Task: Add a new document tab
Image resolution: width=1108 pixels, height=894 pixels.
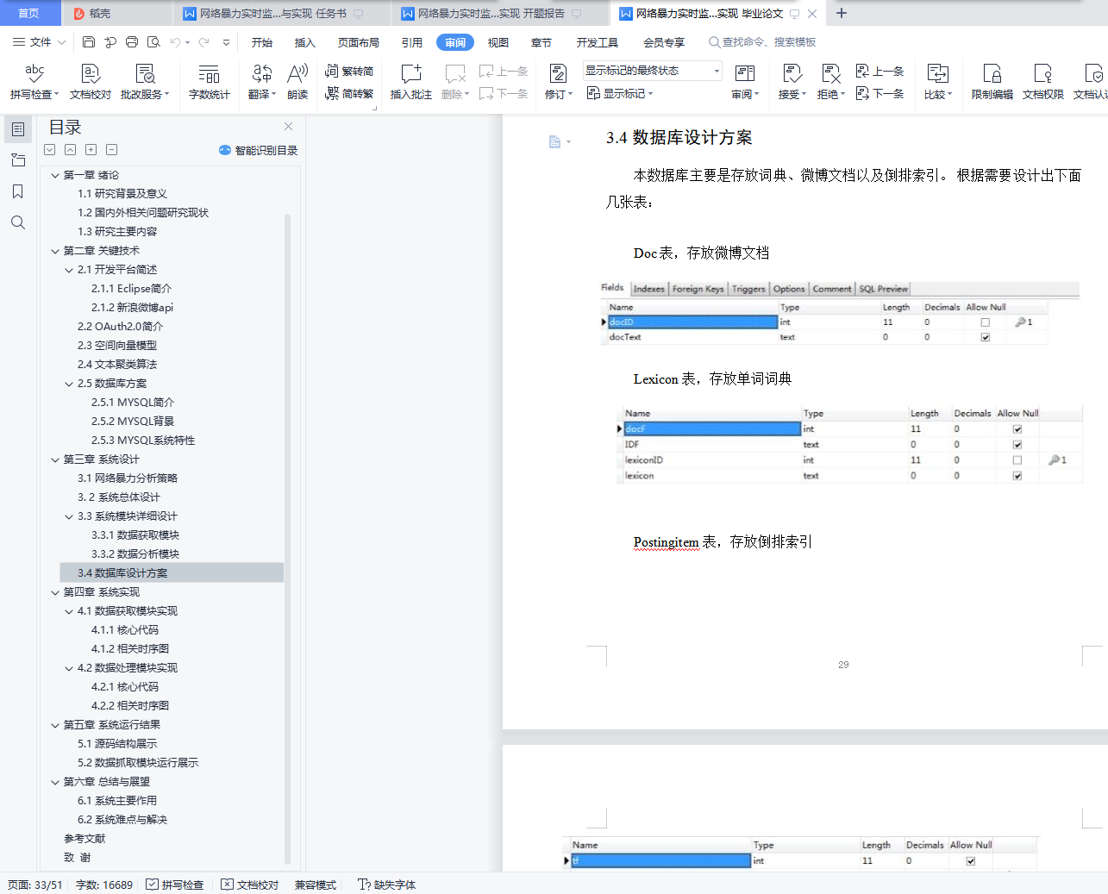Action: 842,13
